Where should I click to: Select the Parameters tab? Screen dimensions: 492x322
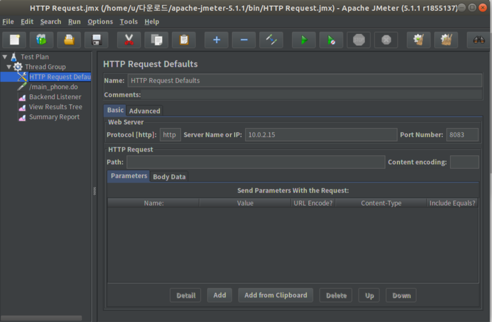(129, 176)
